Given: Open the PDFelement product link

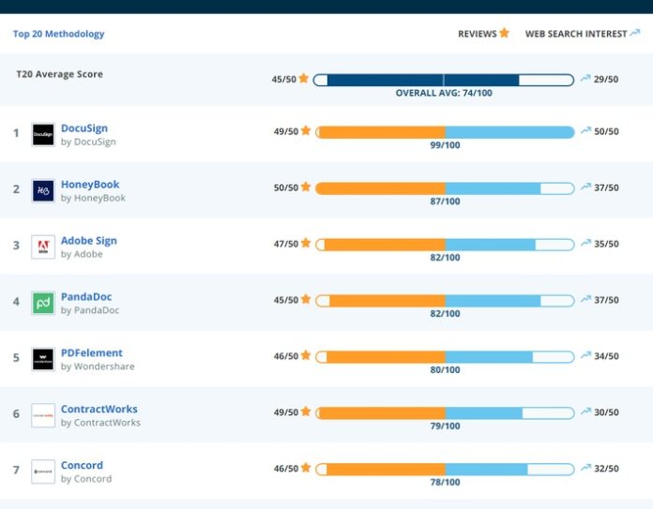Looking at the screenshot, I should 92,353.
